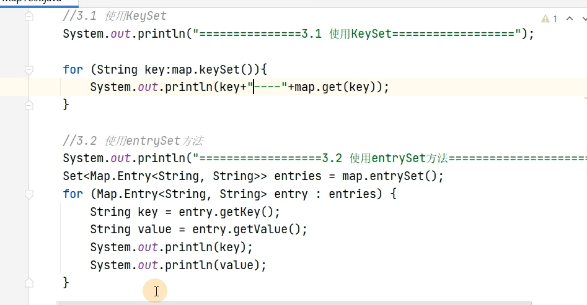Click fold marker beside the 3.1 comment
587x305 pixels.
pyautogui.click(x=29, y=17)
